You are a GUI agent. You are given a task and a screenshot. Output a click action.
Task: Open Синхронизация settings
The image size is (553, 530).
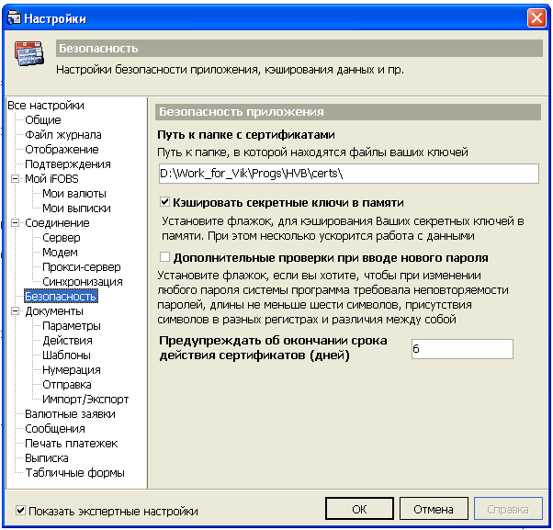[83, 281]
